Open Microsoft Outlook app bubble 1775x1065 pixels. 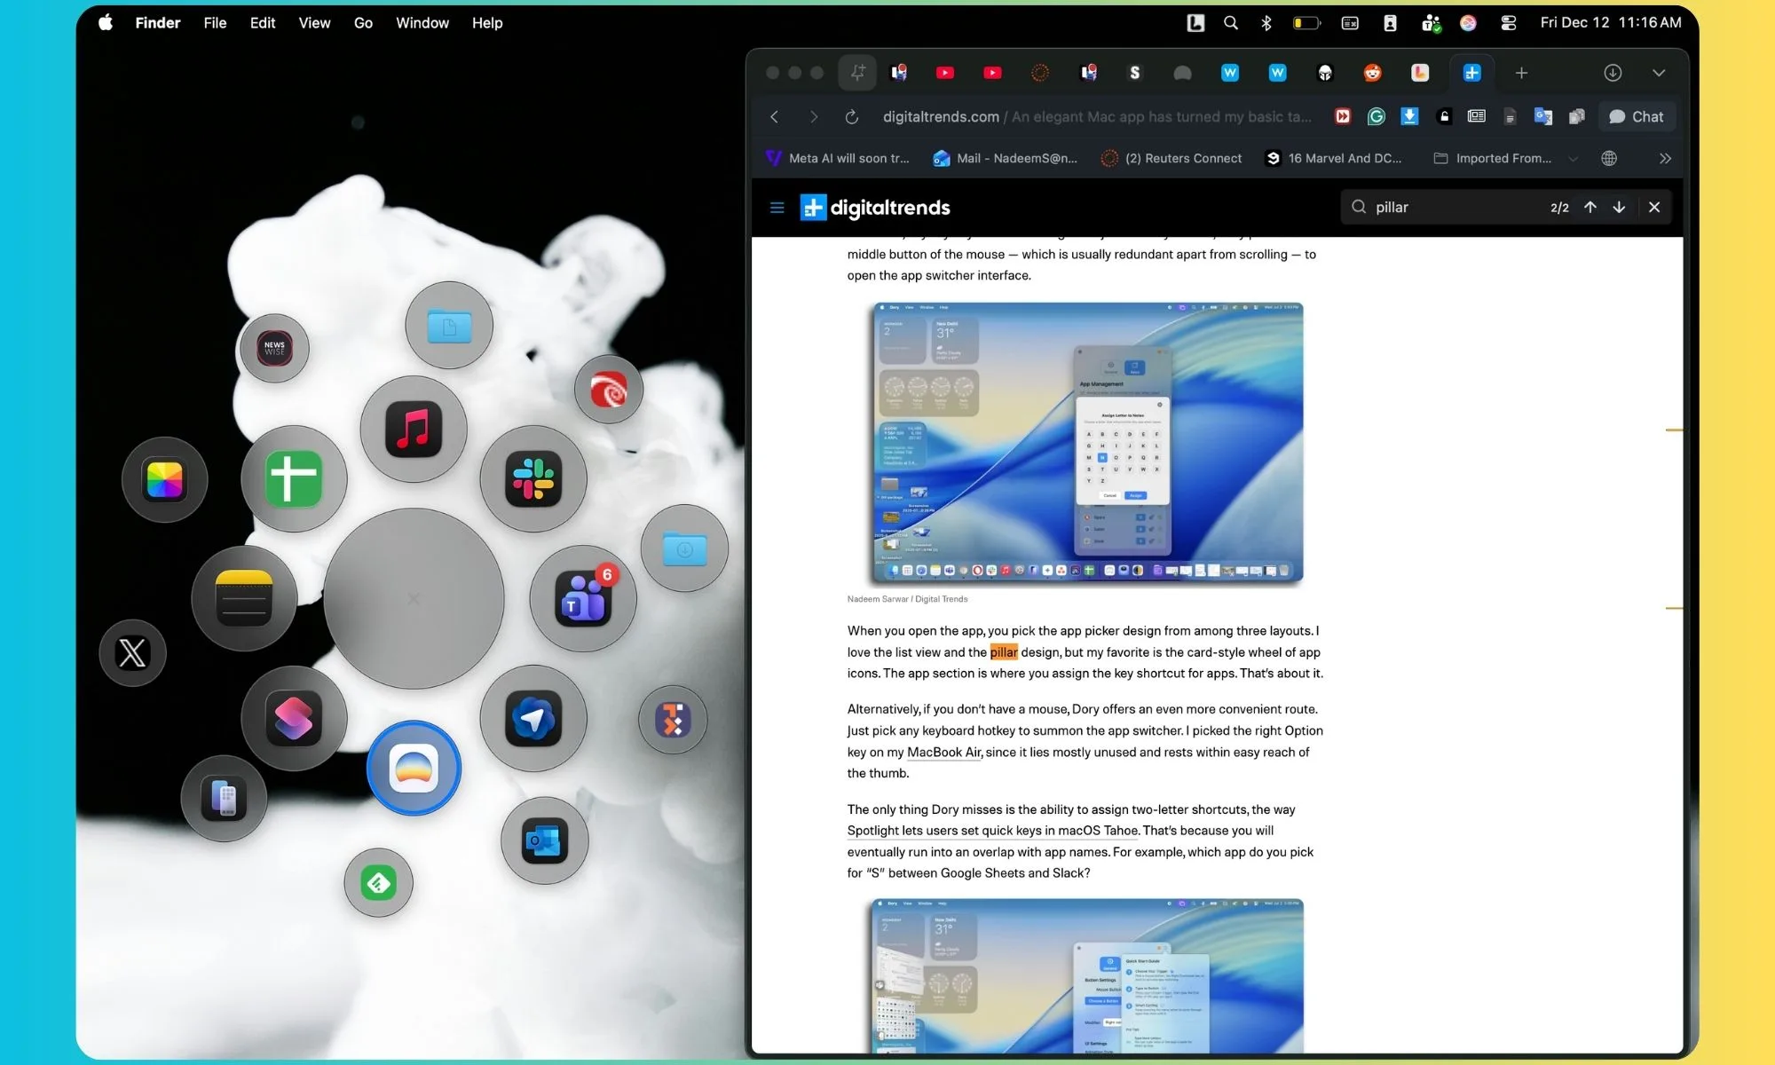(x=544, y=840)
